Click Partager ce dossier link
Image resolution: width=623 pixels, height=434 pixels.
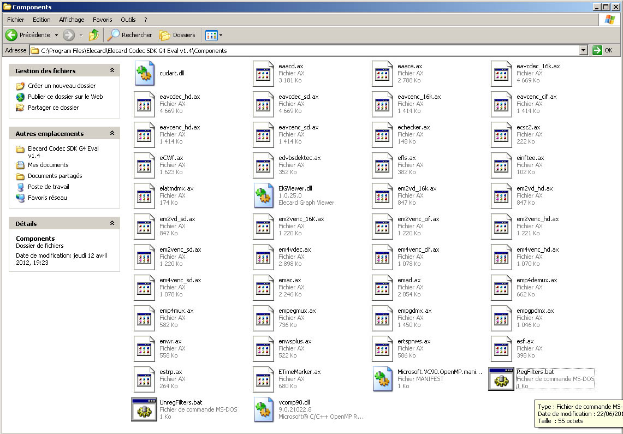tap(54, 108)
